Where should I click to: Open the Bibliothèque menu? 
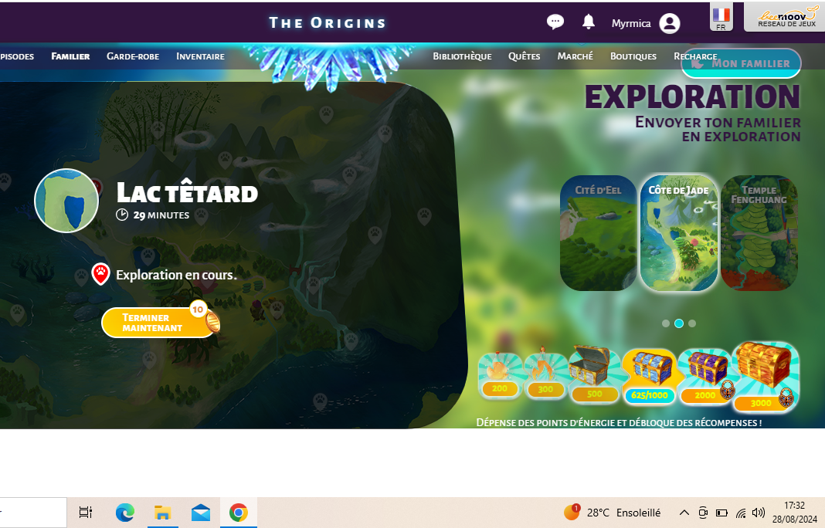(x=462, y=56)
